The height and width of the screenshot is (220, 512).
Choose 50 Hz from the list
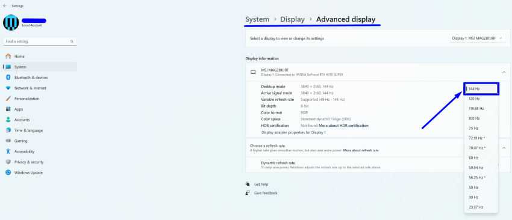click(481, 188)
